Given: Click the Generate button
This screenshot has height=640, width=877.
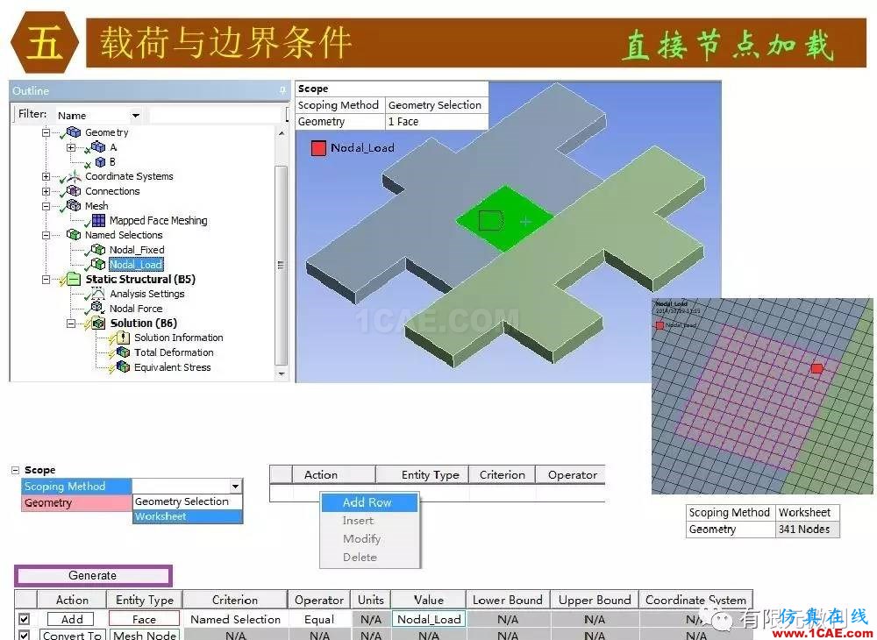Looking at the screenshot, I should point(93,575).
